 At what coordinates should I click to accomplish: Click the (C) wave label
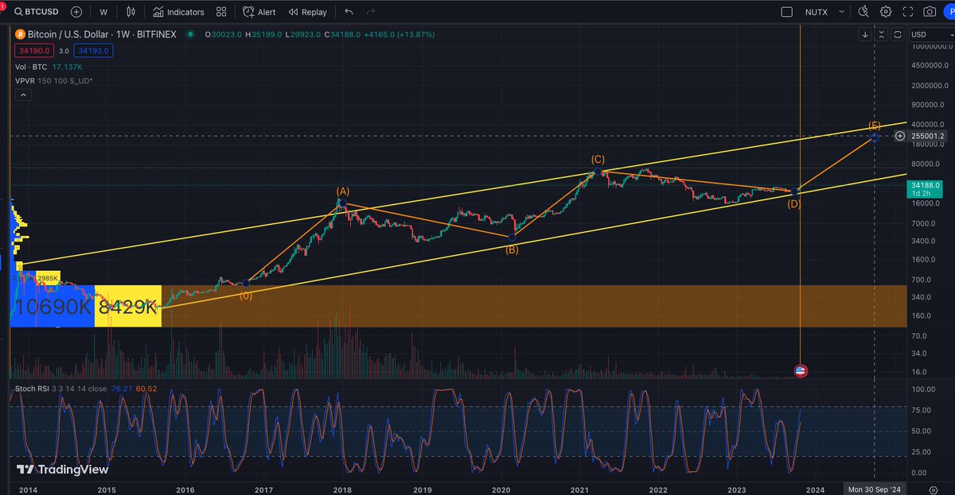click(598, 160)
